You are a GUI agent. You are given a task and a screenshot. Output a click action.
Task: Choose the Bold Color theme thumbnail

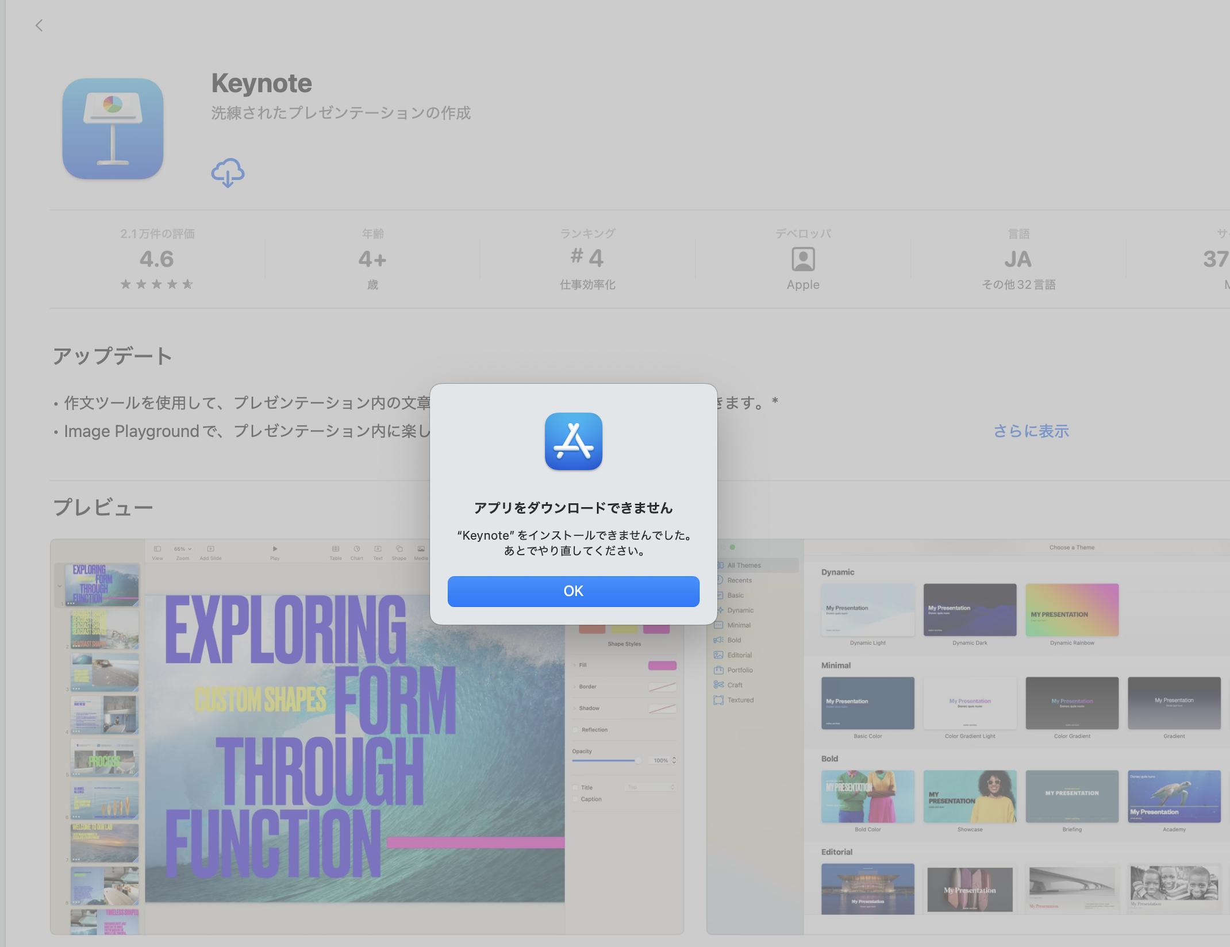[x=867, y=796]
